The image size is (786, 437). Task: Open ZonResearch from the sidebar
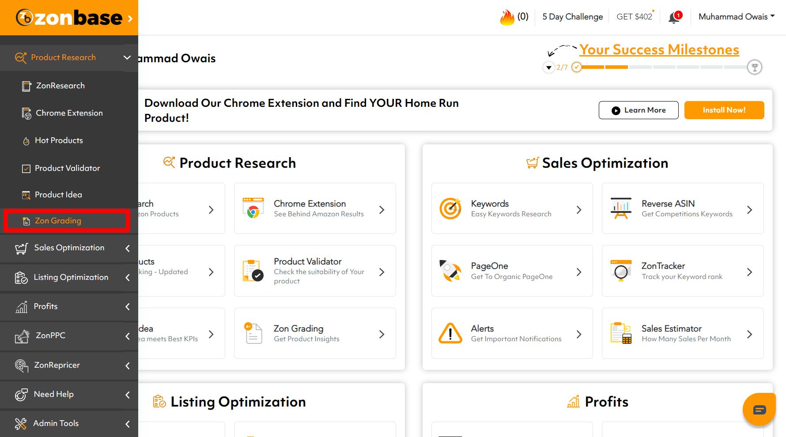(x=60, y=86)
